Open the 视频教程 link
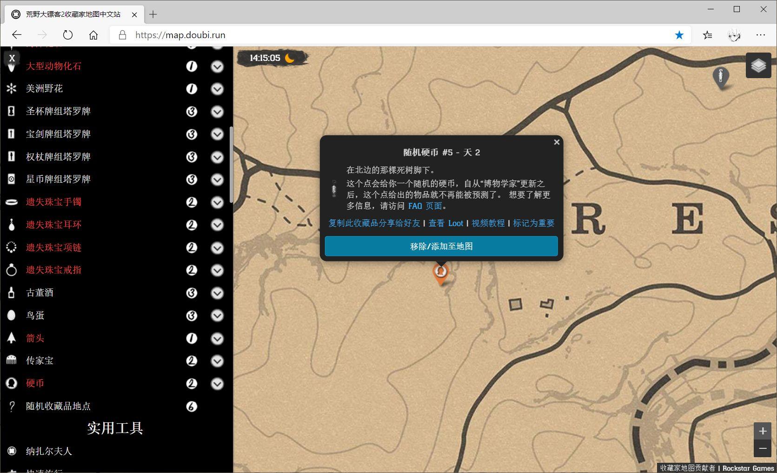The width and height of the screenshot is (777, 473). pyautogui.click(x=488, y=223)
